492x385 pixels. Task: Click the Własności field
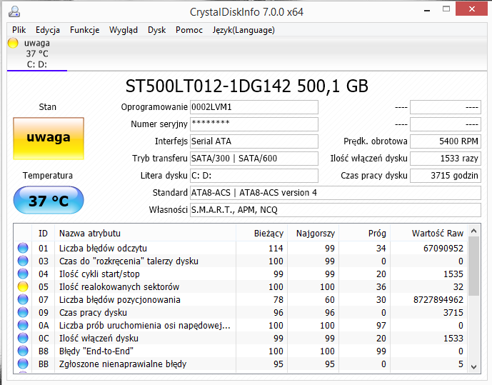[336, 209]
